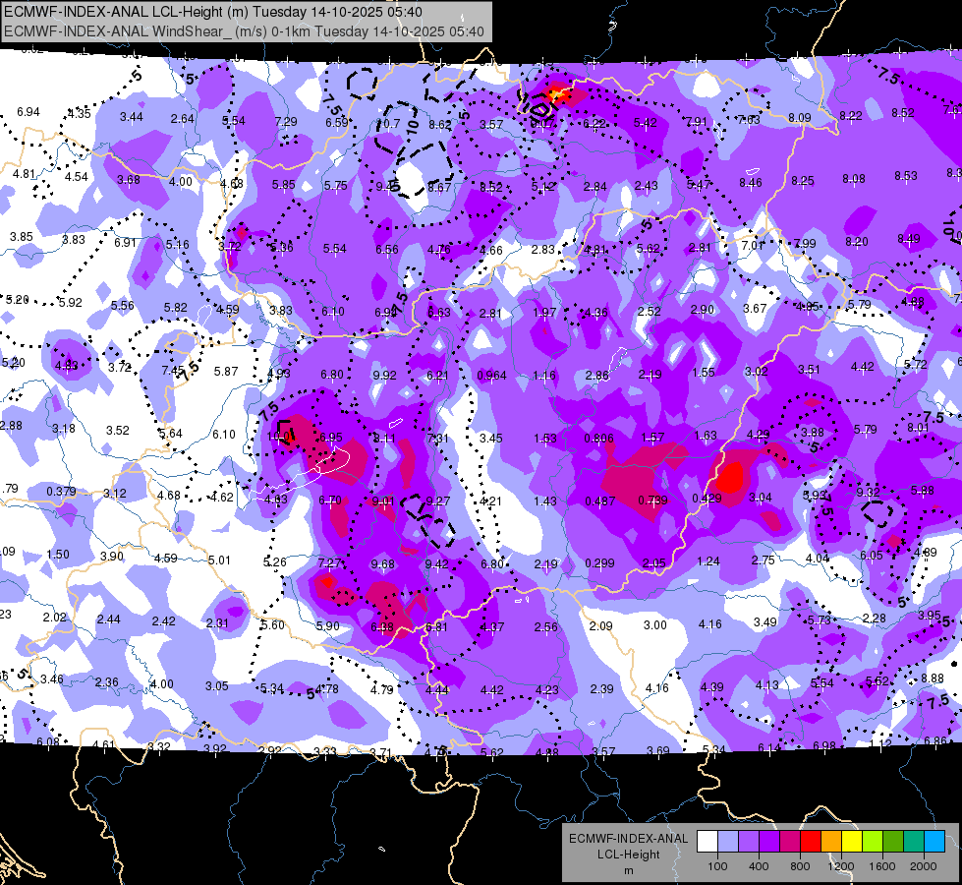Click the blue legend swatch above 2000
This screenshot has width=962, height=885.
[934, 842]
